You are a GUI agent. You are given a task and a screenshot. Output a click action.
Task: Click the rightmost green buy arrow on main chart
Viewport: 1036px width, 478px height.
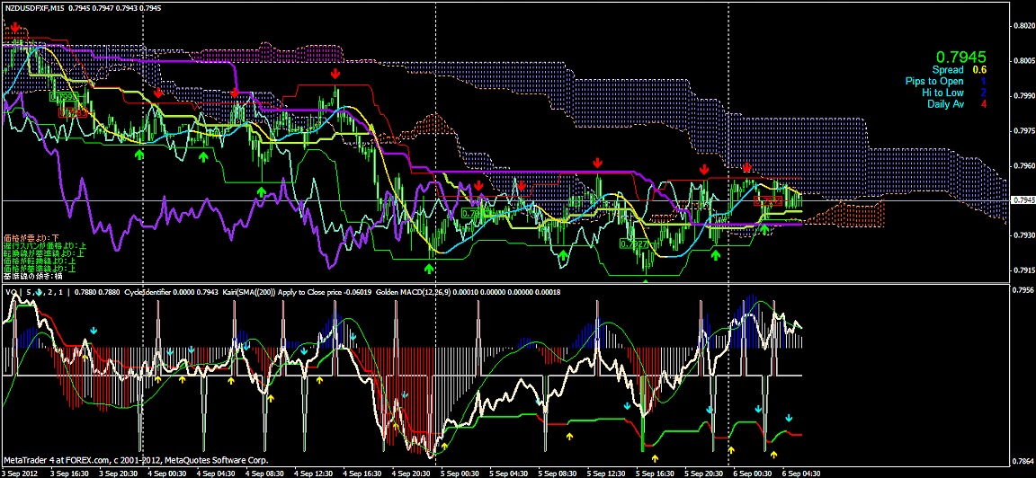point(764,230)
